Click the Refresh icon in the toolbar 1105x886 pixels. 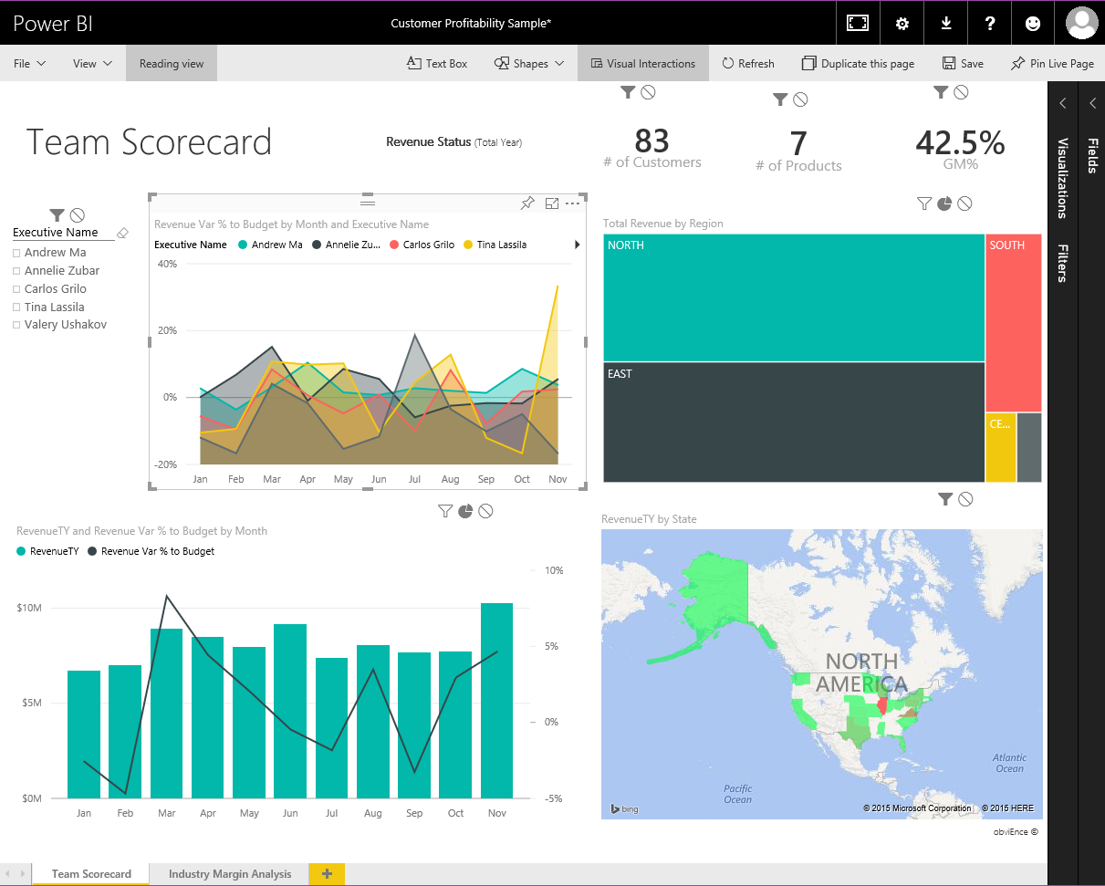[x=748, y=63]
